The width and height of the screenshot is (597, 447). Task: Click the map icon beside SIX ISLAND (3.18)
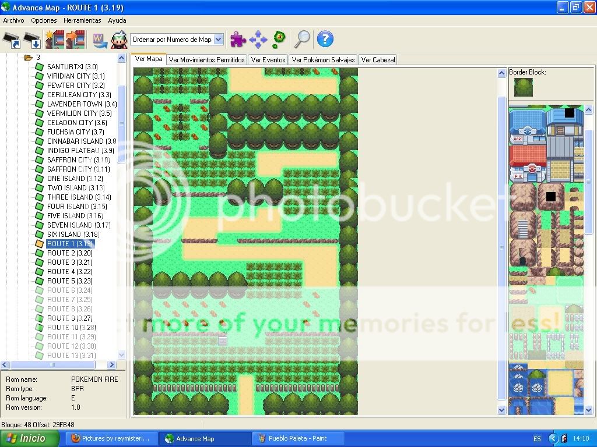(x=39, y=234)
